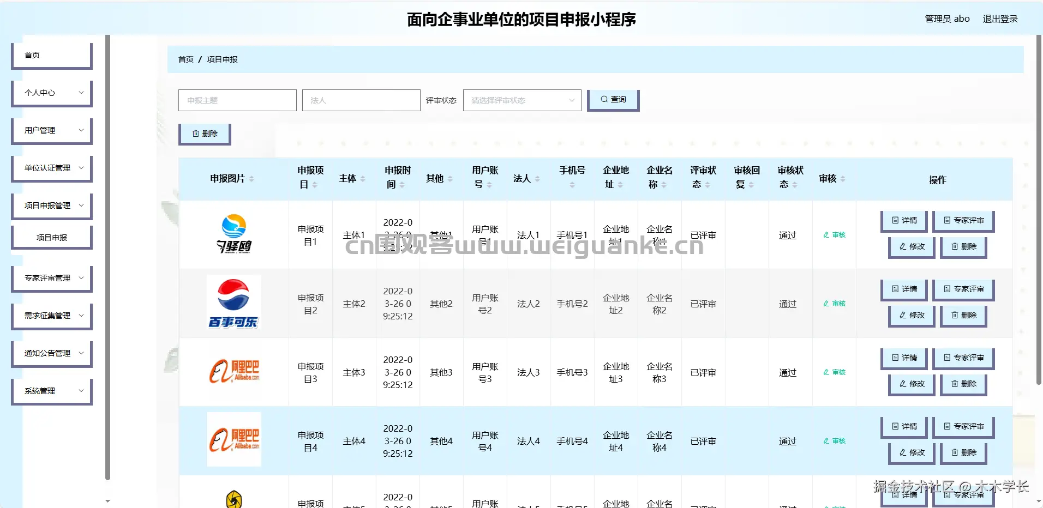Click 查询 search button
Screen dimensions: 1043x508
pos(613,100)
